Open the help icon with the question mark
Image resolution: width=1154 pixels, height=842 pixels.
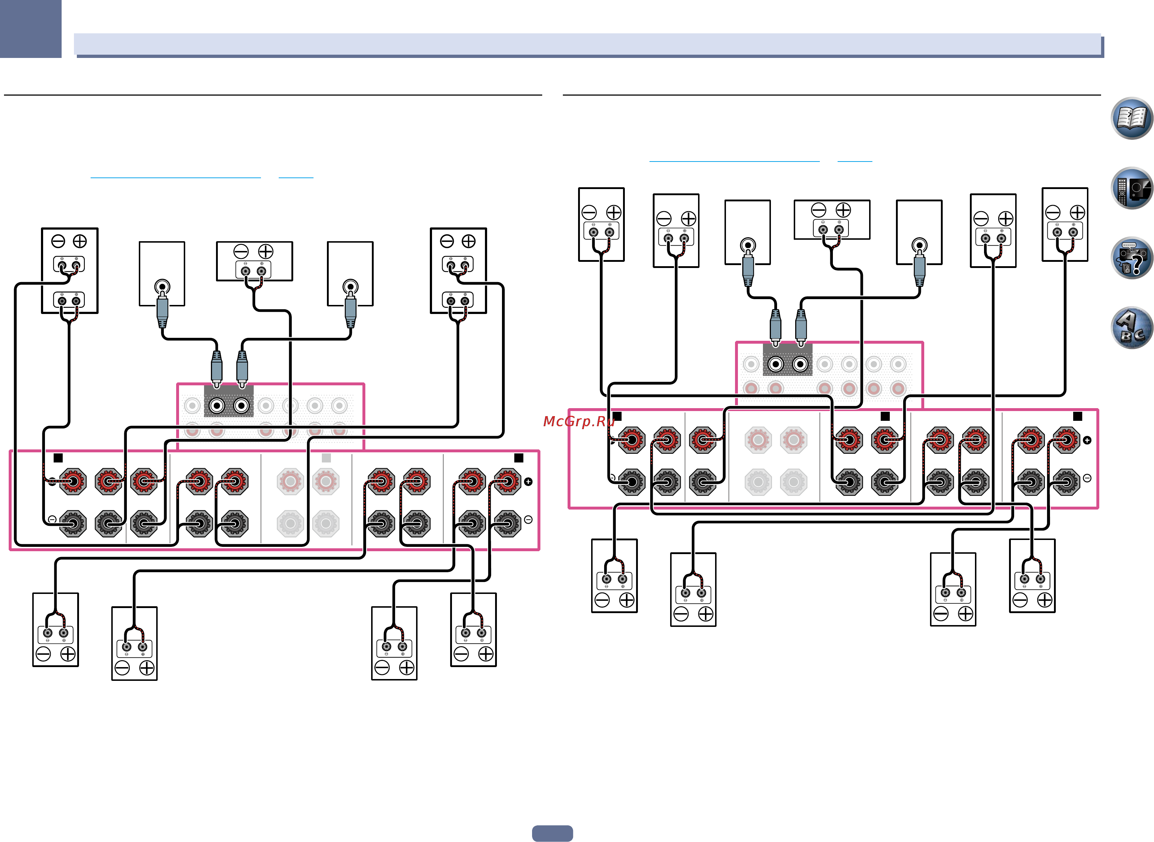[x=1132, y=258]
